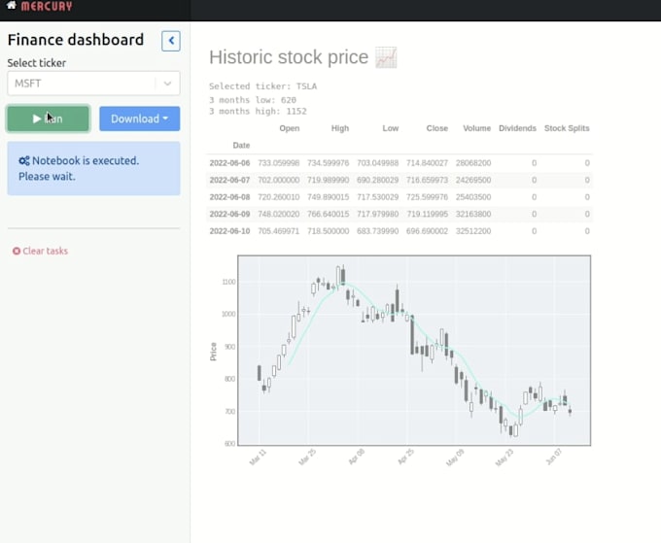Click high value 766.640015

click(x=328, y=214)
